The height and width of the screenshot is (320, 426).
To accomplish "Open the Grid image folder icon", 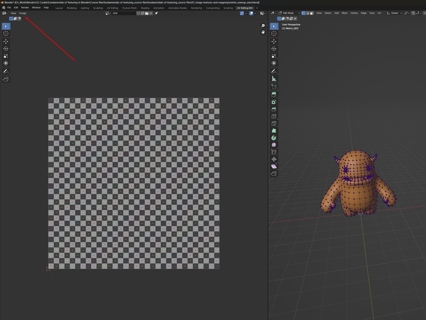I will pyautogui.click(x=147, y=13).
